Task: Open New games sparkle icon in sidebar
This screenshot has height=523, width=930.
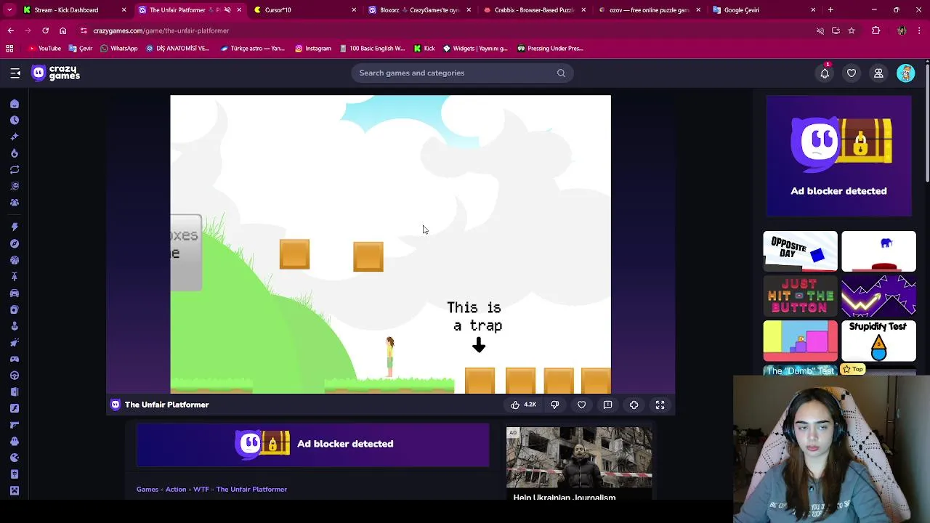Action: [15, 137]
